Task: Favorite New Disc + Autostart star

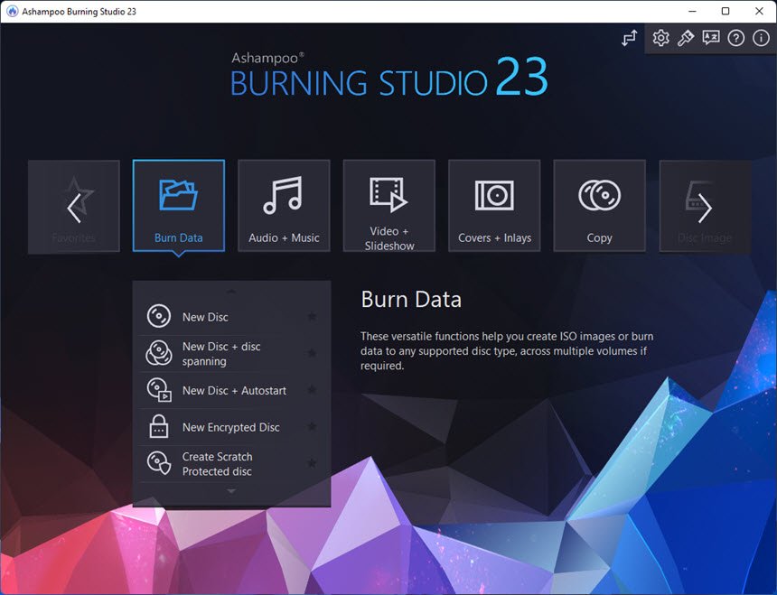Action: (x=312, y=389)
